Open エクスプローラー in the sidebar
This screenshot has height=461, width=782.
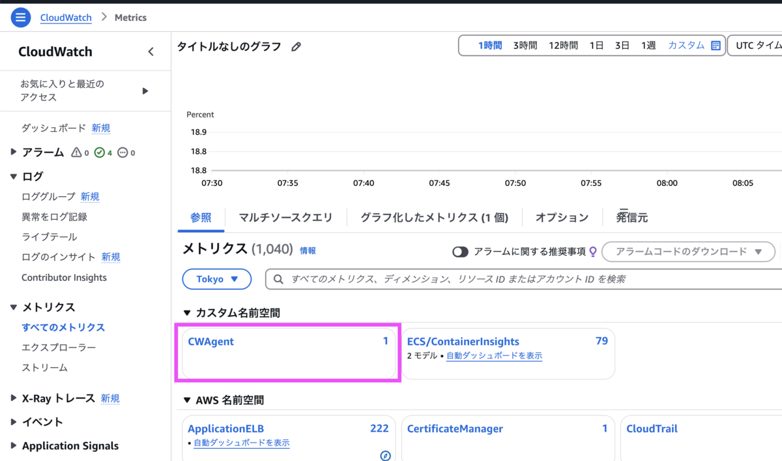tap(59, 348)
